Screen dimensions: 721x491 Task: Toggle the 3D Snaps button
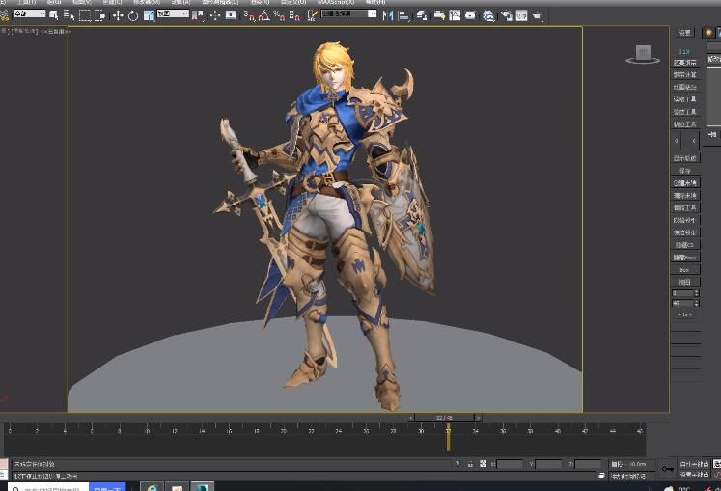249,15
